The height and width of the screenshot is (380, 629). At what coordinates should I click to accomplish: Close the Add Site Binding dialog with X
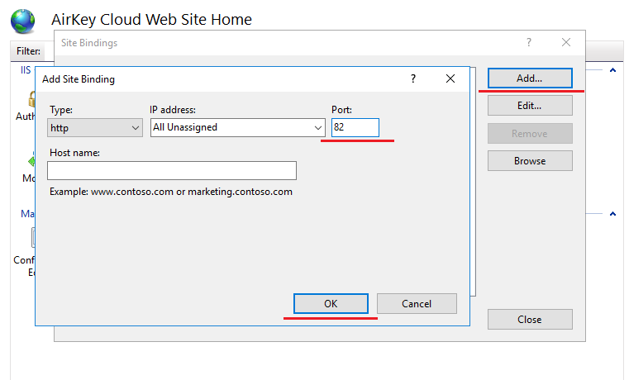(450, 79)
